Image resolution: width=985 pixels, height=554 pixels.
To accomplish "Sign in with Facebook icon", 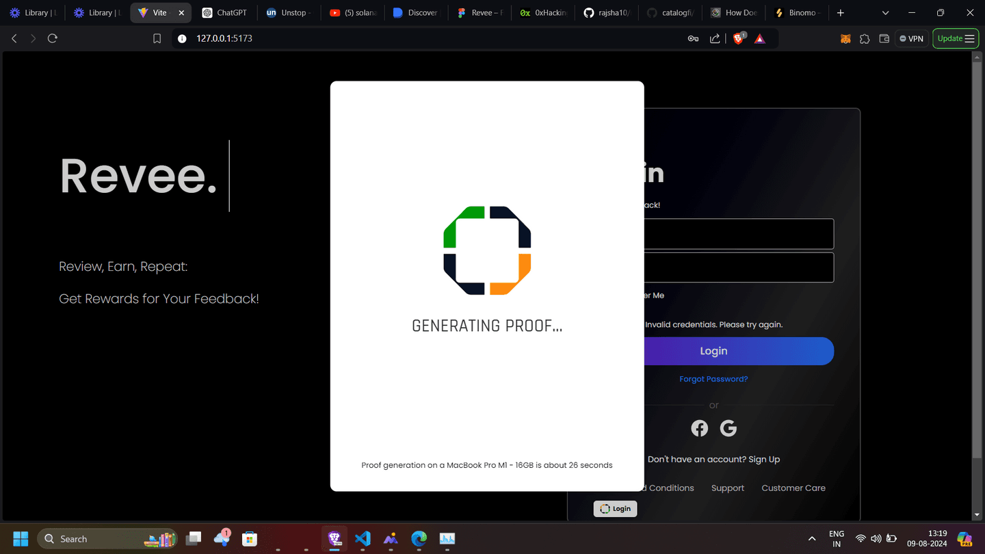I will click(699, 428).
